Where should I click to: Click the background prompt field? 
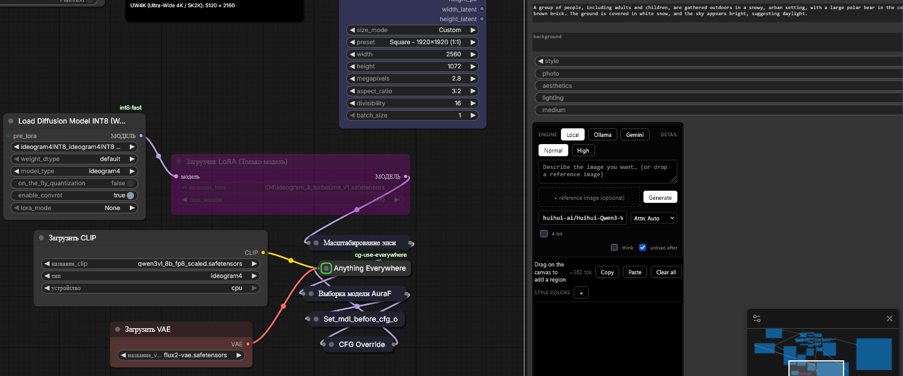pos(717,42)
